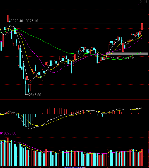This screenshot has height=168, width=149.
Task: Open the magenta three-dots more options
Action: coord(140,4)
